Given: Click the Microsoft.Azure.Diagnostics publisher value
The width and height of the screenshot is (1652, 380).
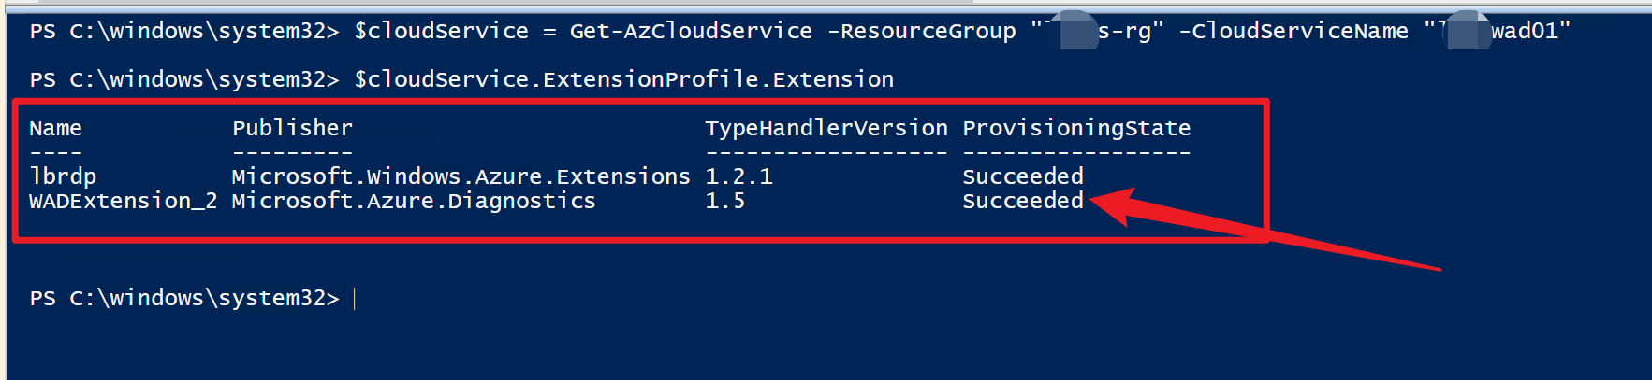Looking at the screenshot, I should point(413,201).
